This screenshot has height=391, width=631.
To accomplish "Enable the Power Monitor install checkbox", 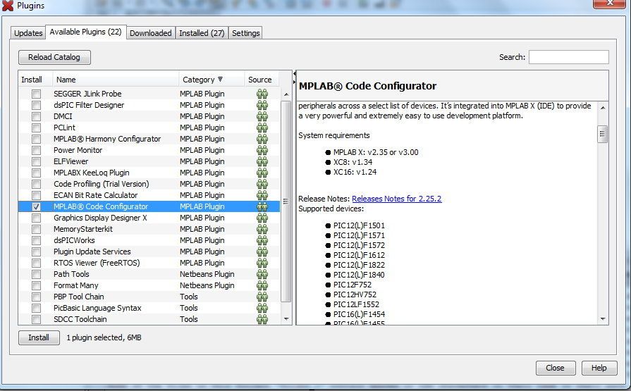I will pos(36,150).
